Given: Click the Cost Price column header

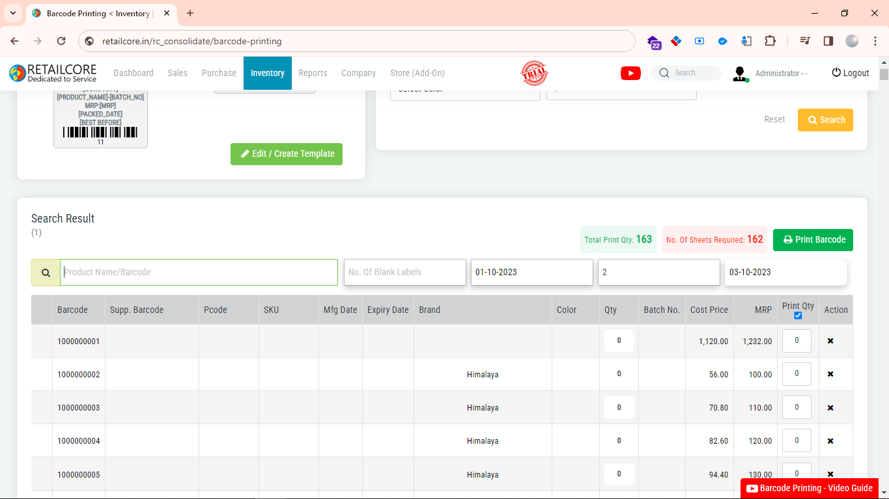Looking at the screenshot, I should tap(709, 310).
